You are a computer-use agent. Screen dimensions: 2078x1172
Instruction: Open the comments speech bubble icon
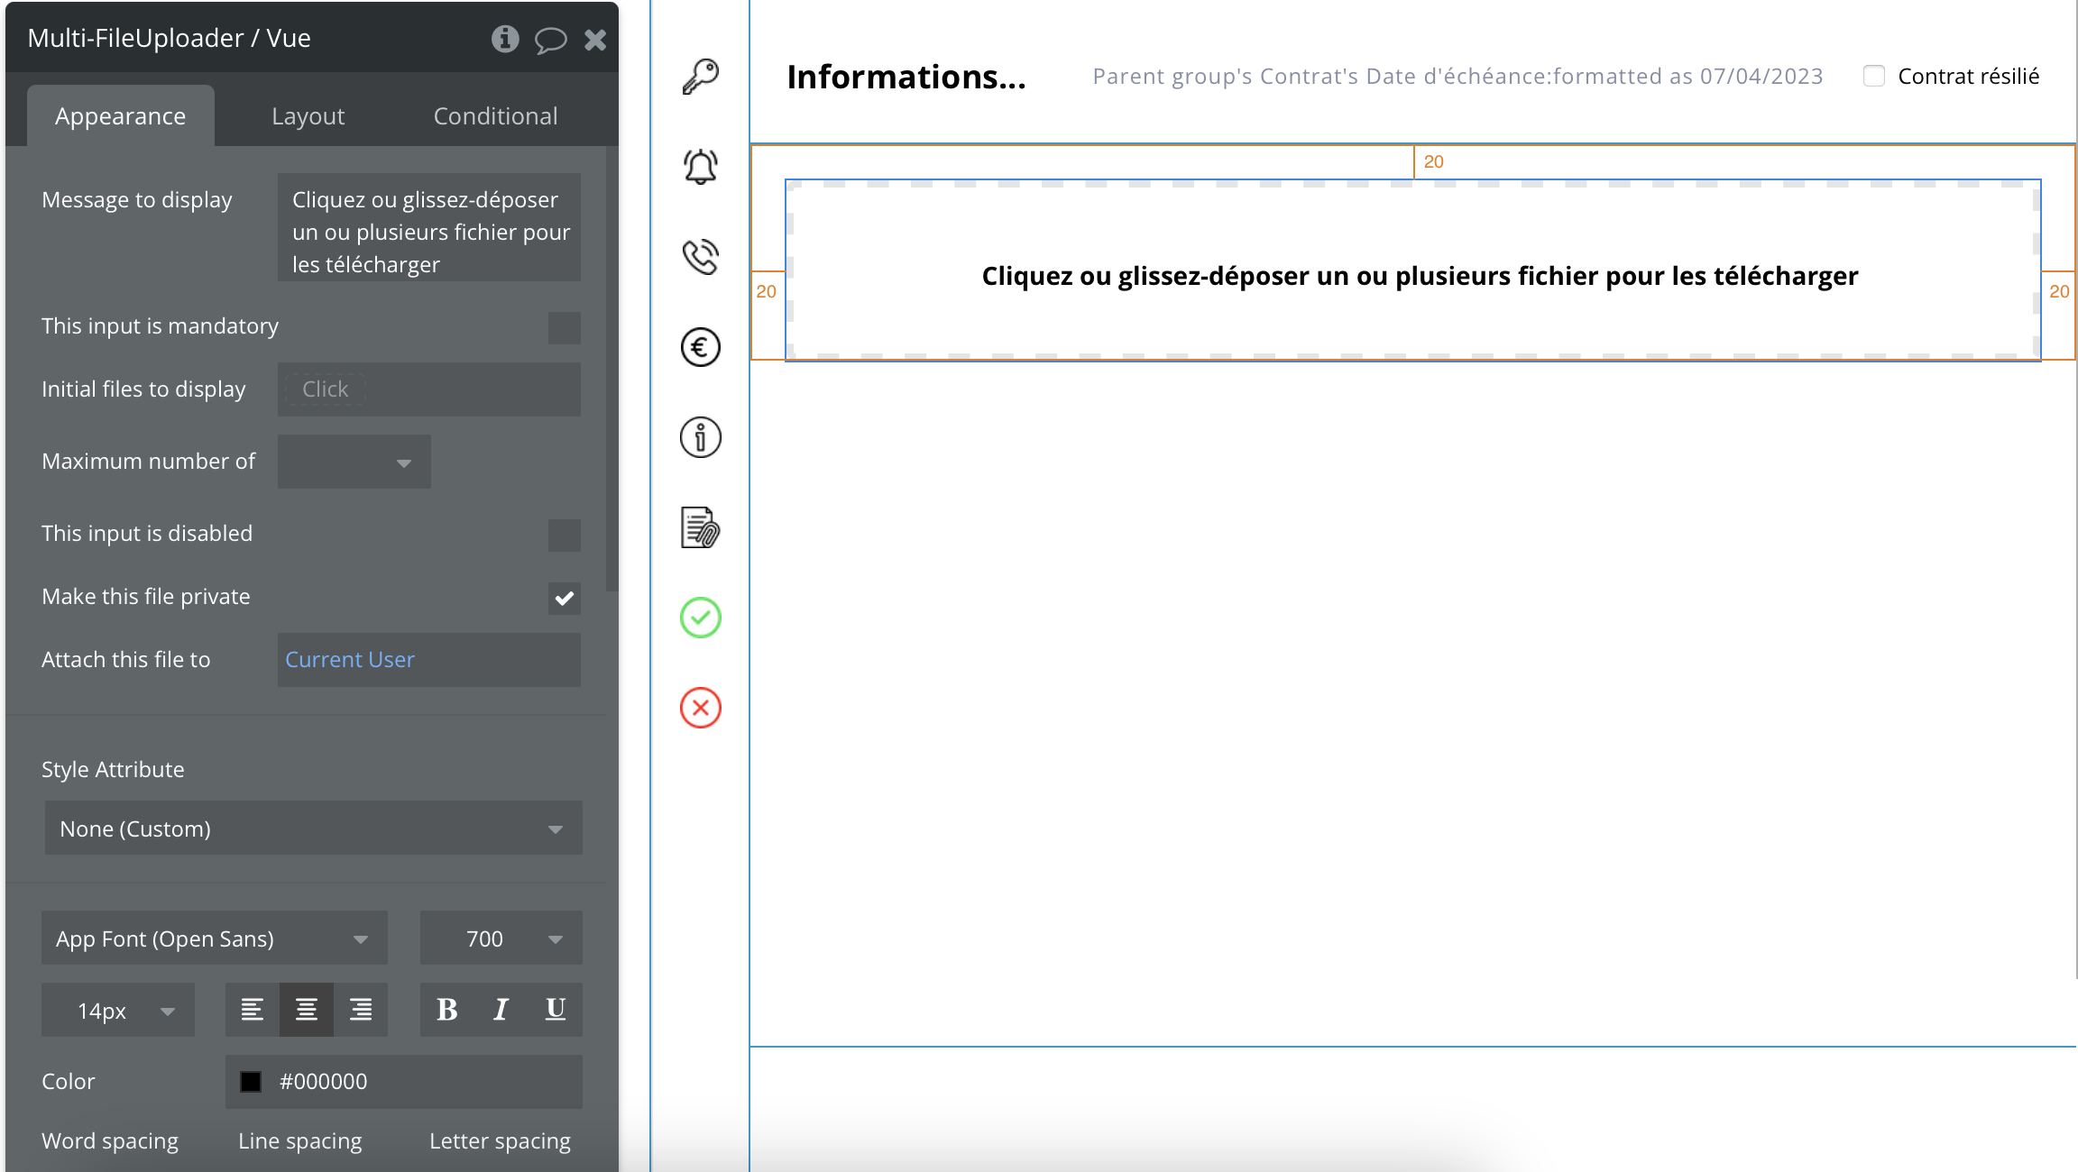pyautogui.click(x=549, y=40)
